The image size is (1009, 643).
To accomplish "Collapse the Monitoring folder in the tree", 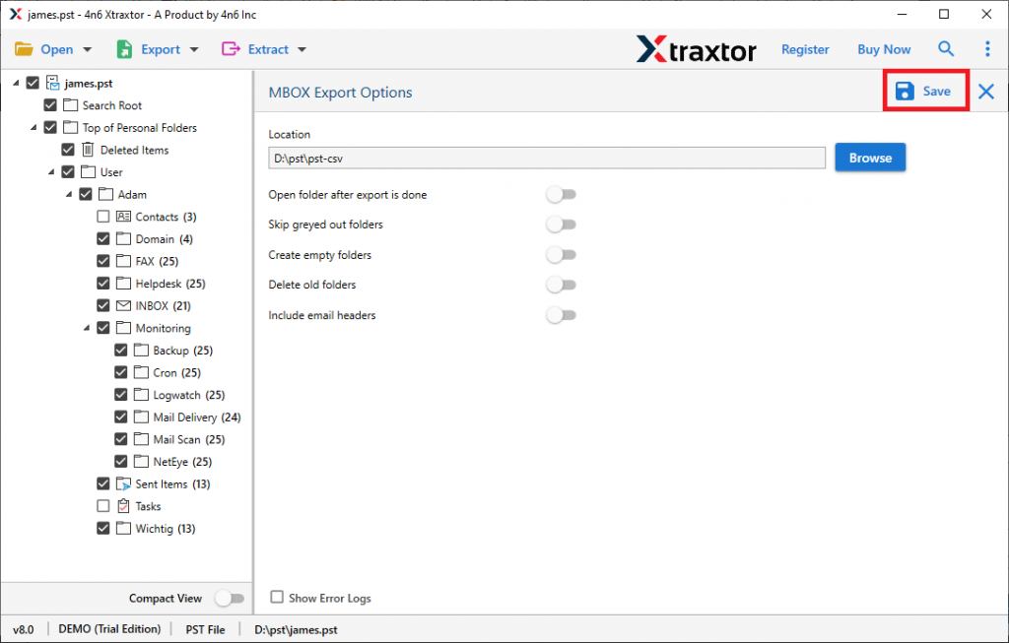I will pos(87,328).
